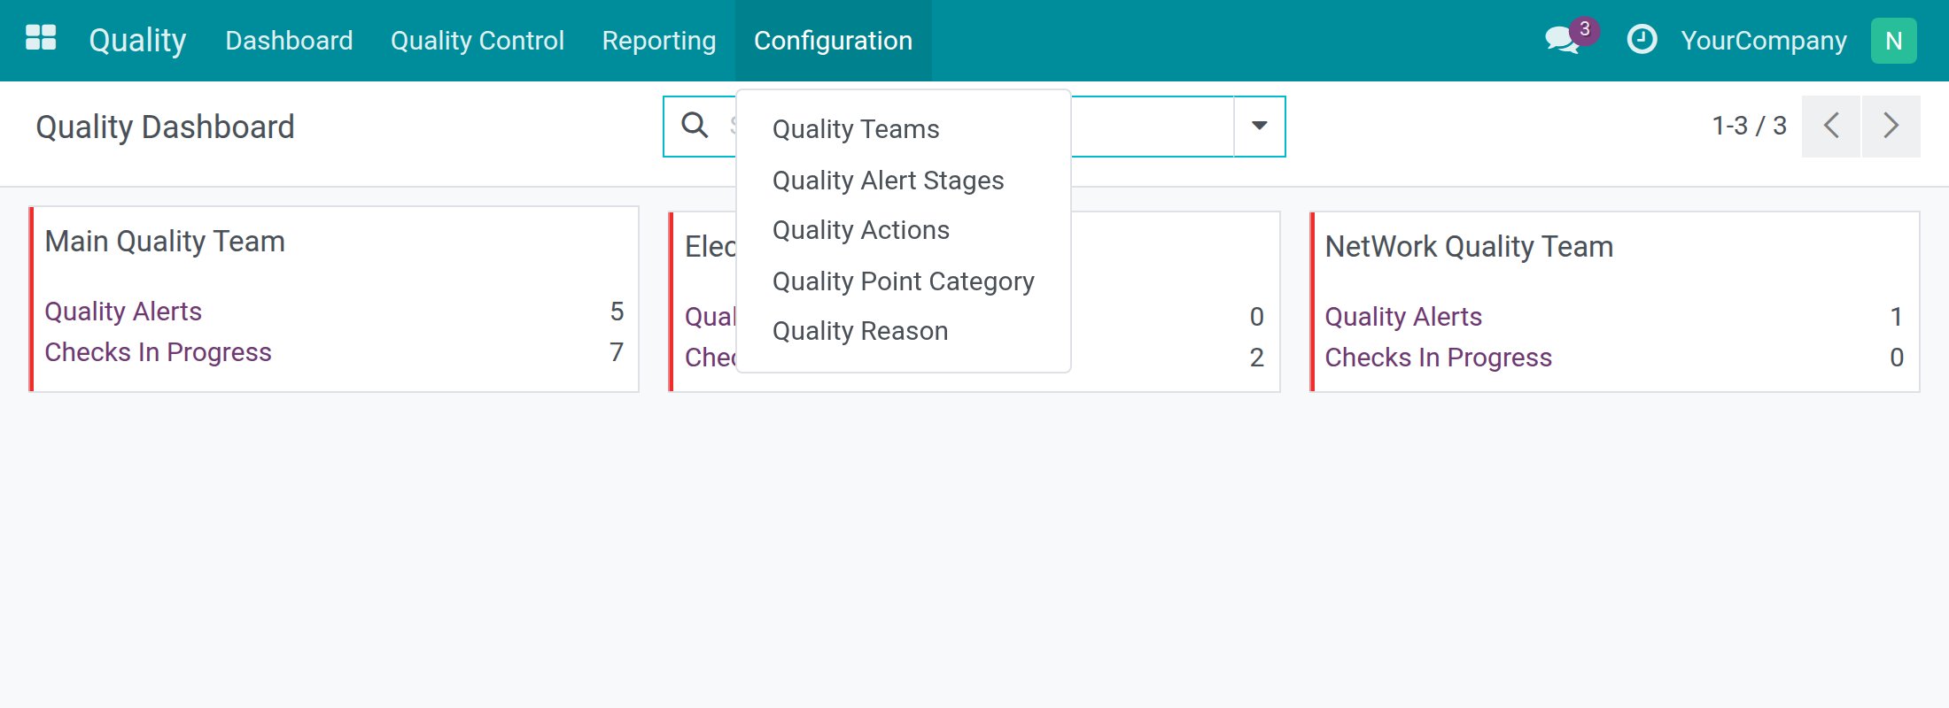Click the search magnifier icon

pos(695,126)
